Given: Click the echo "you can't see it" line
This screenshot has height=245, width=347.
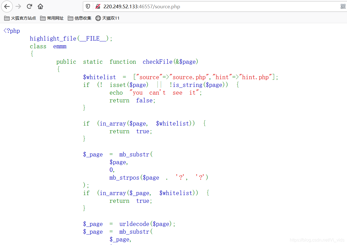Looking at the screenshot, I should (x=156, y=93).
